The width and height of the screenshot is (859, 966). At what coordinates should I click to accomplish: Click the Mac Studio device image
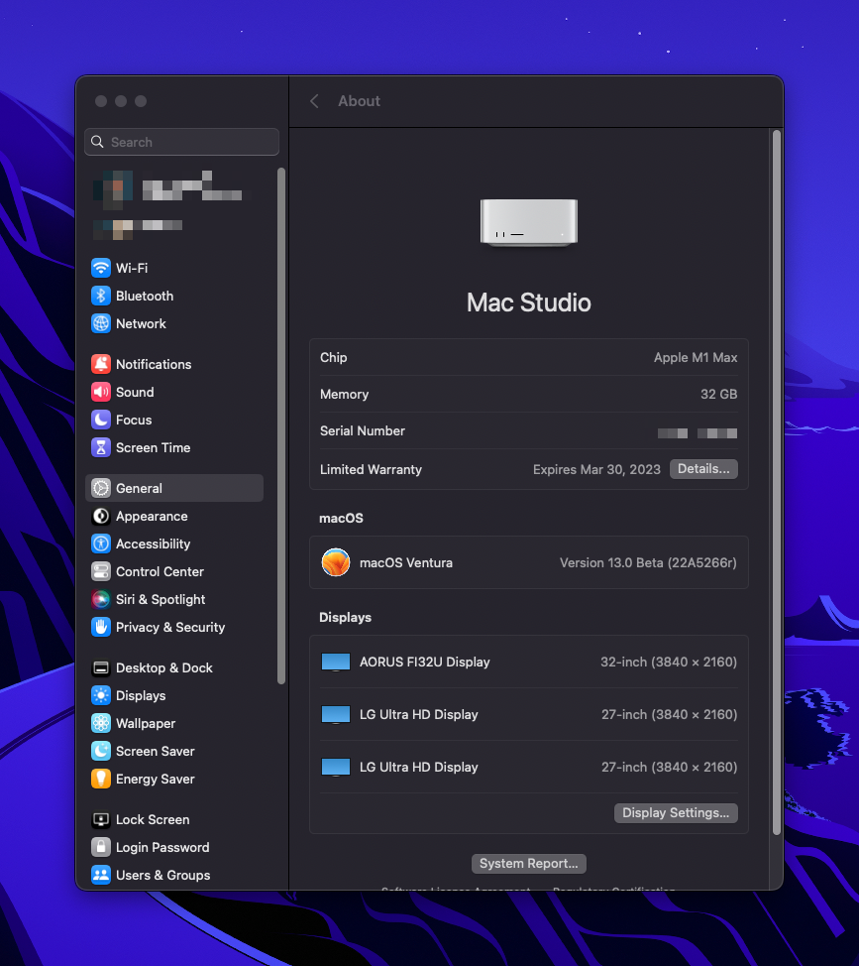click(529, 222)
